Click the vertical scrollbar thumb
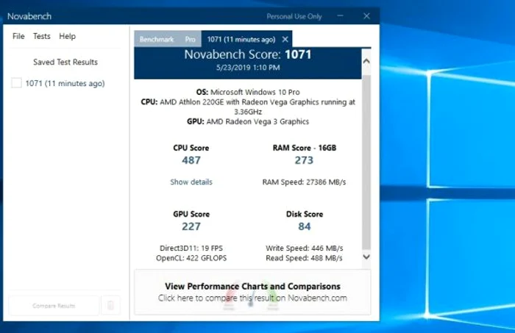 tap(366, 162)
